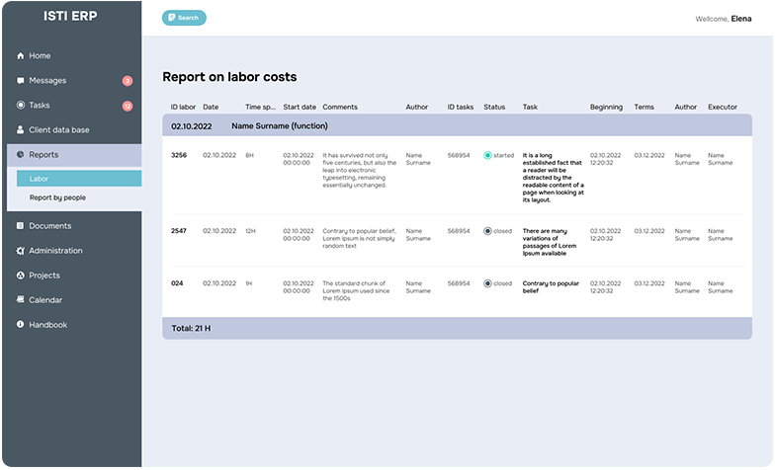
Task: Click the Home icon in sidebar
Action: coord(21,56)
